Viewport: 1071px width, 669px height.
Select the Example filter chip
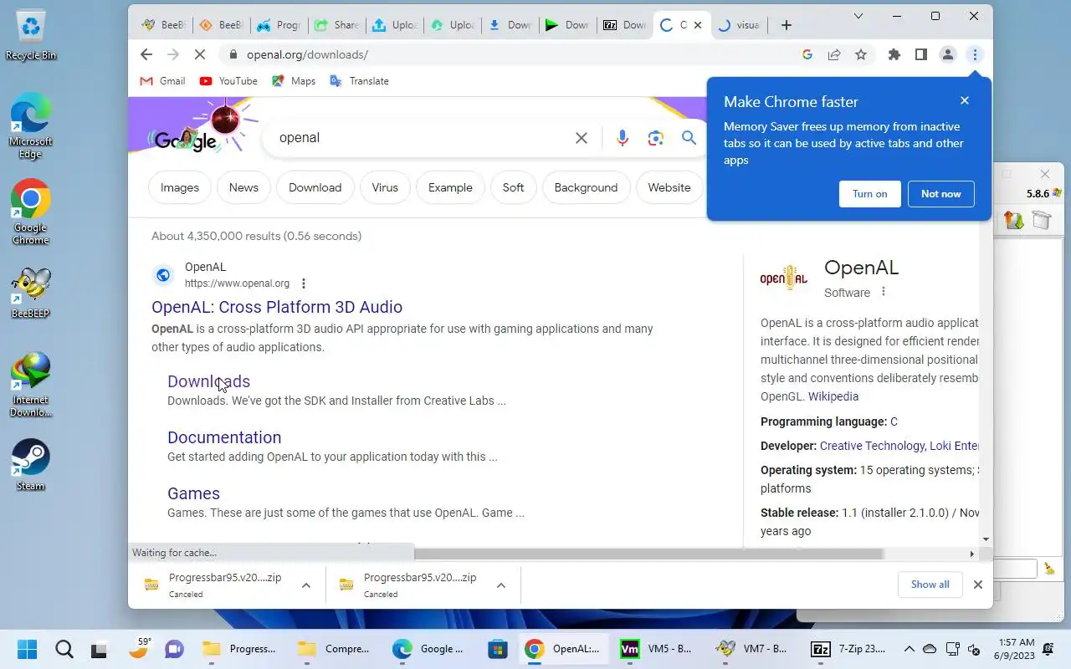(x=450, y=187)
